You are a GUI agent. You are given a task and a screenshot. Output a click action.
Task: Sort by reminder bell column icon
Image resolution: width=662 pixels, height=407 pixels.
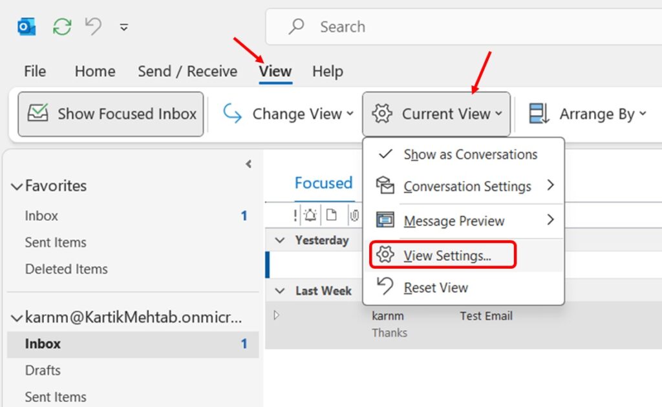pyautogui.click(x=310, y=215)
